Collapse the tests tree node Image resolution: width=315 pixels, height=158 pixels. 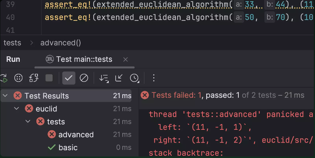tap(28, 122)
